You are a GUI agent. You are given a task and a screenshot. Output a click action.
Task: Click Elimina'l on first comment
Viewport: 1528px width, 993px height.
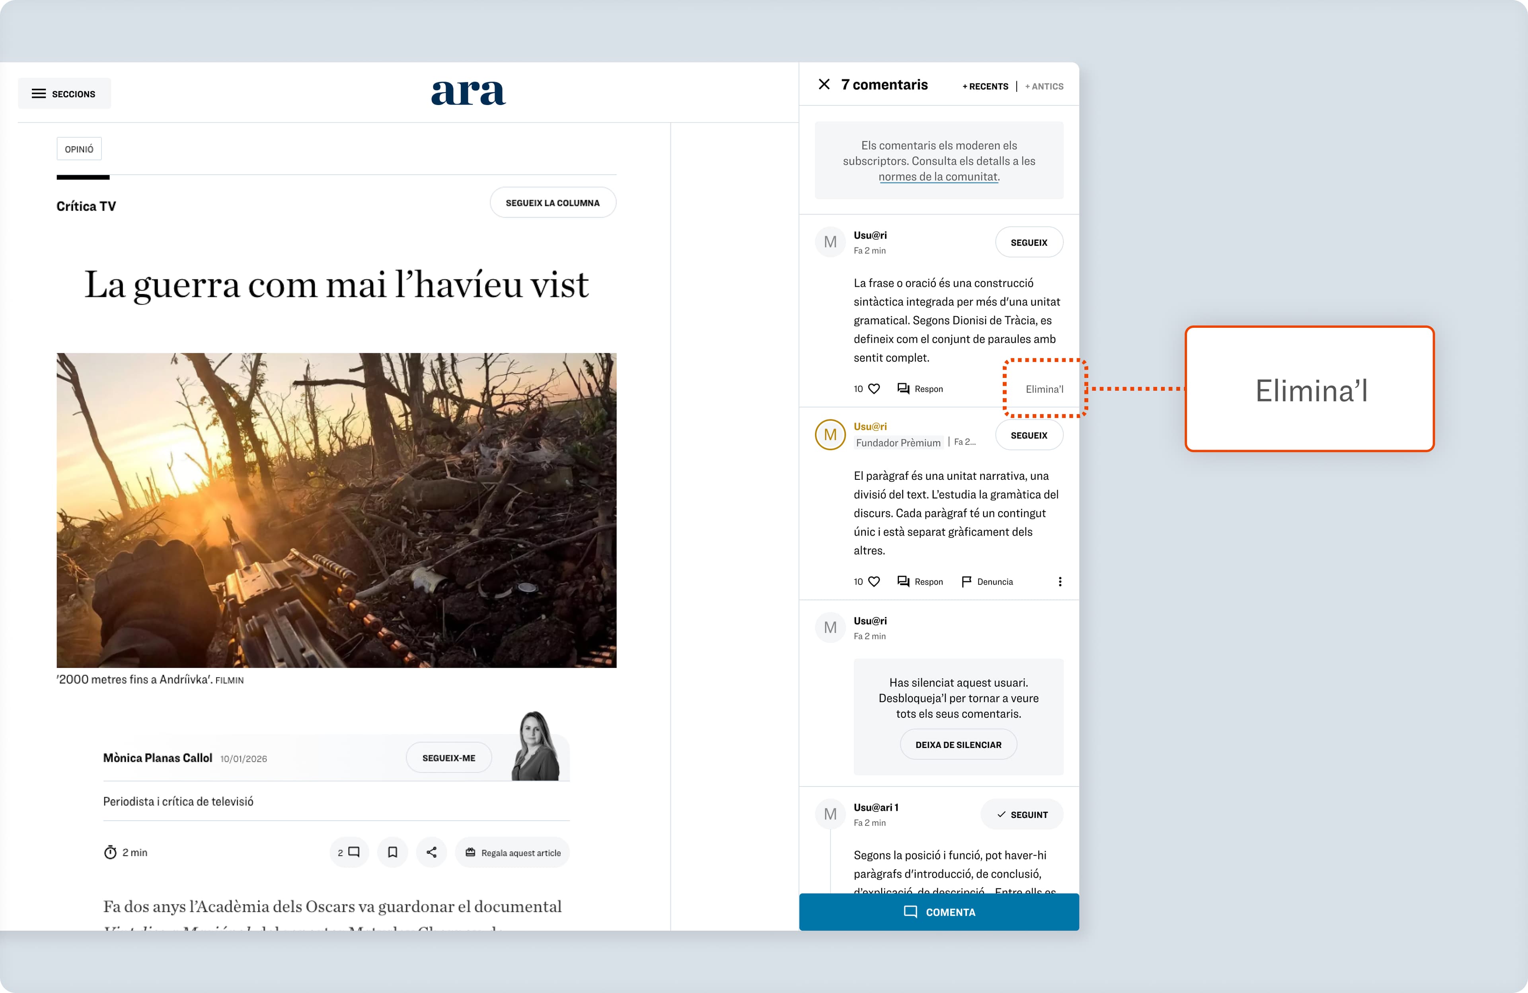pos(1044,389)
